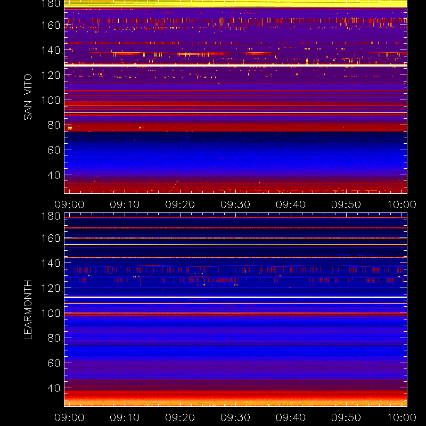This screenshot has height=426, width=426.
Task: Pick 09:30 label under Learmonth plot
Action: point(235,417)
